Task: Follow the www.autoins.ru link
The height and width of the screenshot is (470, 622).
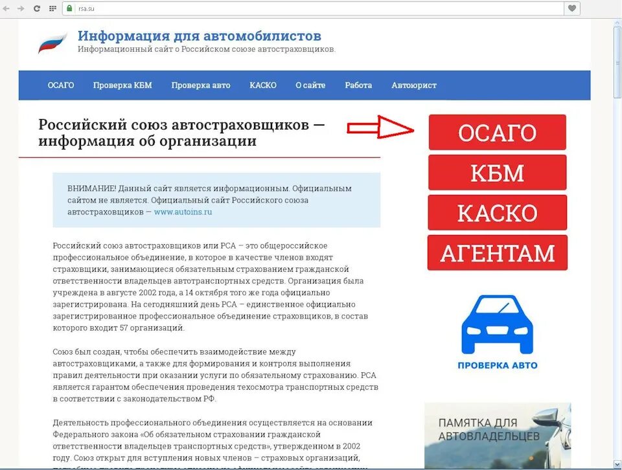Action: point(183,212)
